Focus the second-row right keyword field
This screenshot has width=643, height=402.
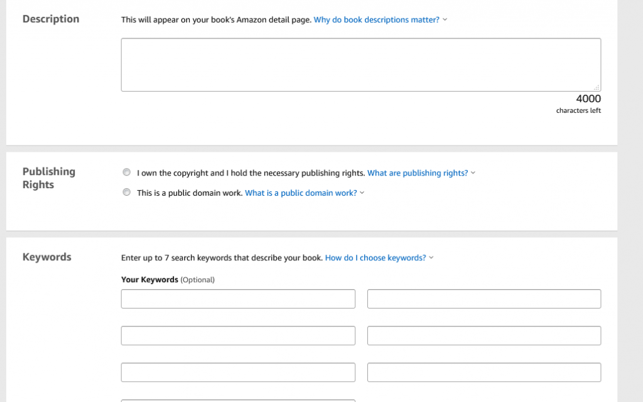(484, 336)
